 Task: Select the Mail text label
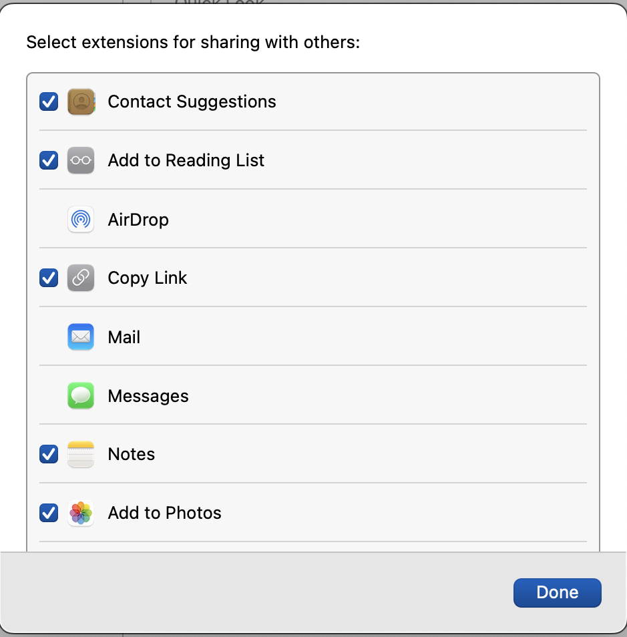click(124, 337)
